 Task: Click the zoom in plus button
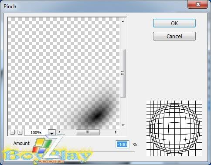pyautogui.click(x=20, y=132)
